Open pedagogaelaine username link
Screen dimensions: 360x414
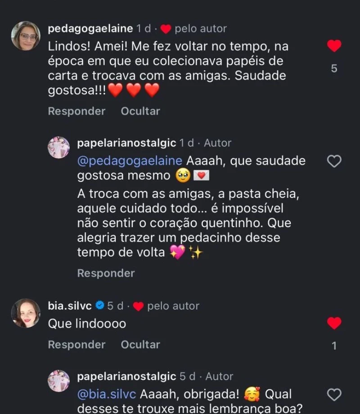[90, 29]
